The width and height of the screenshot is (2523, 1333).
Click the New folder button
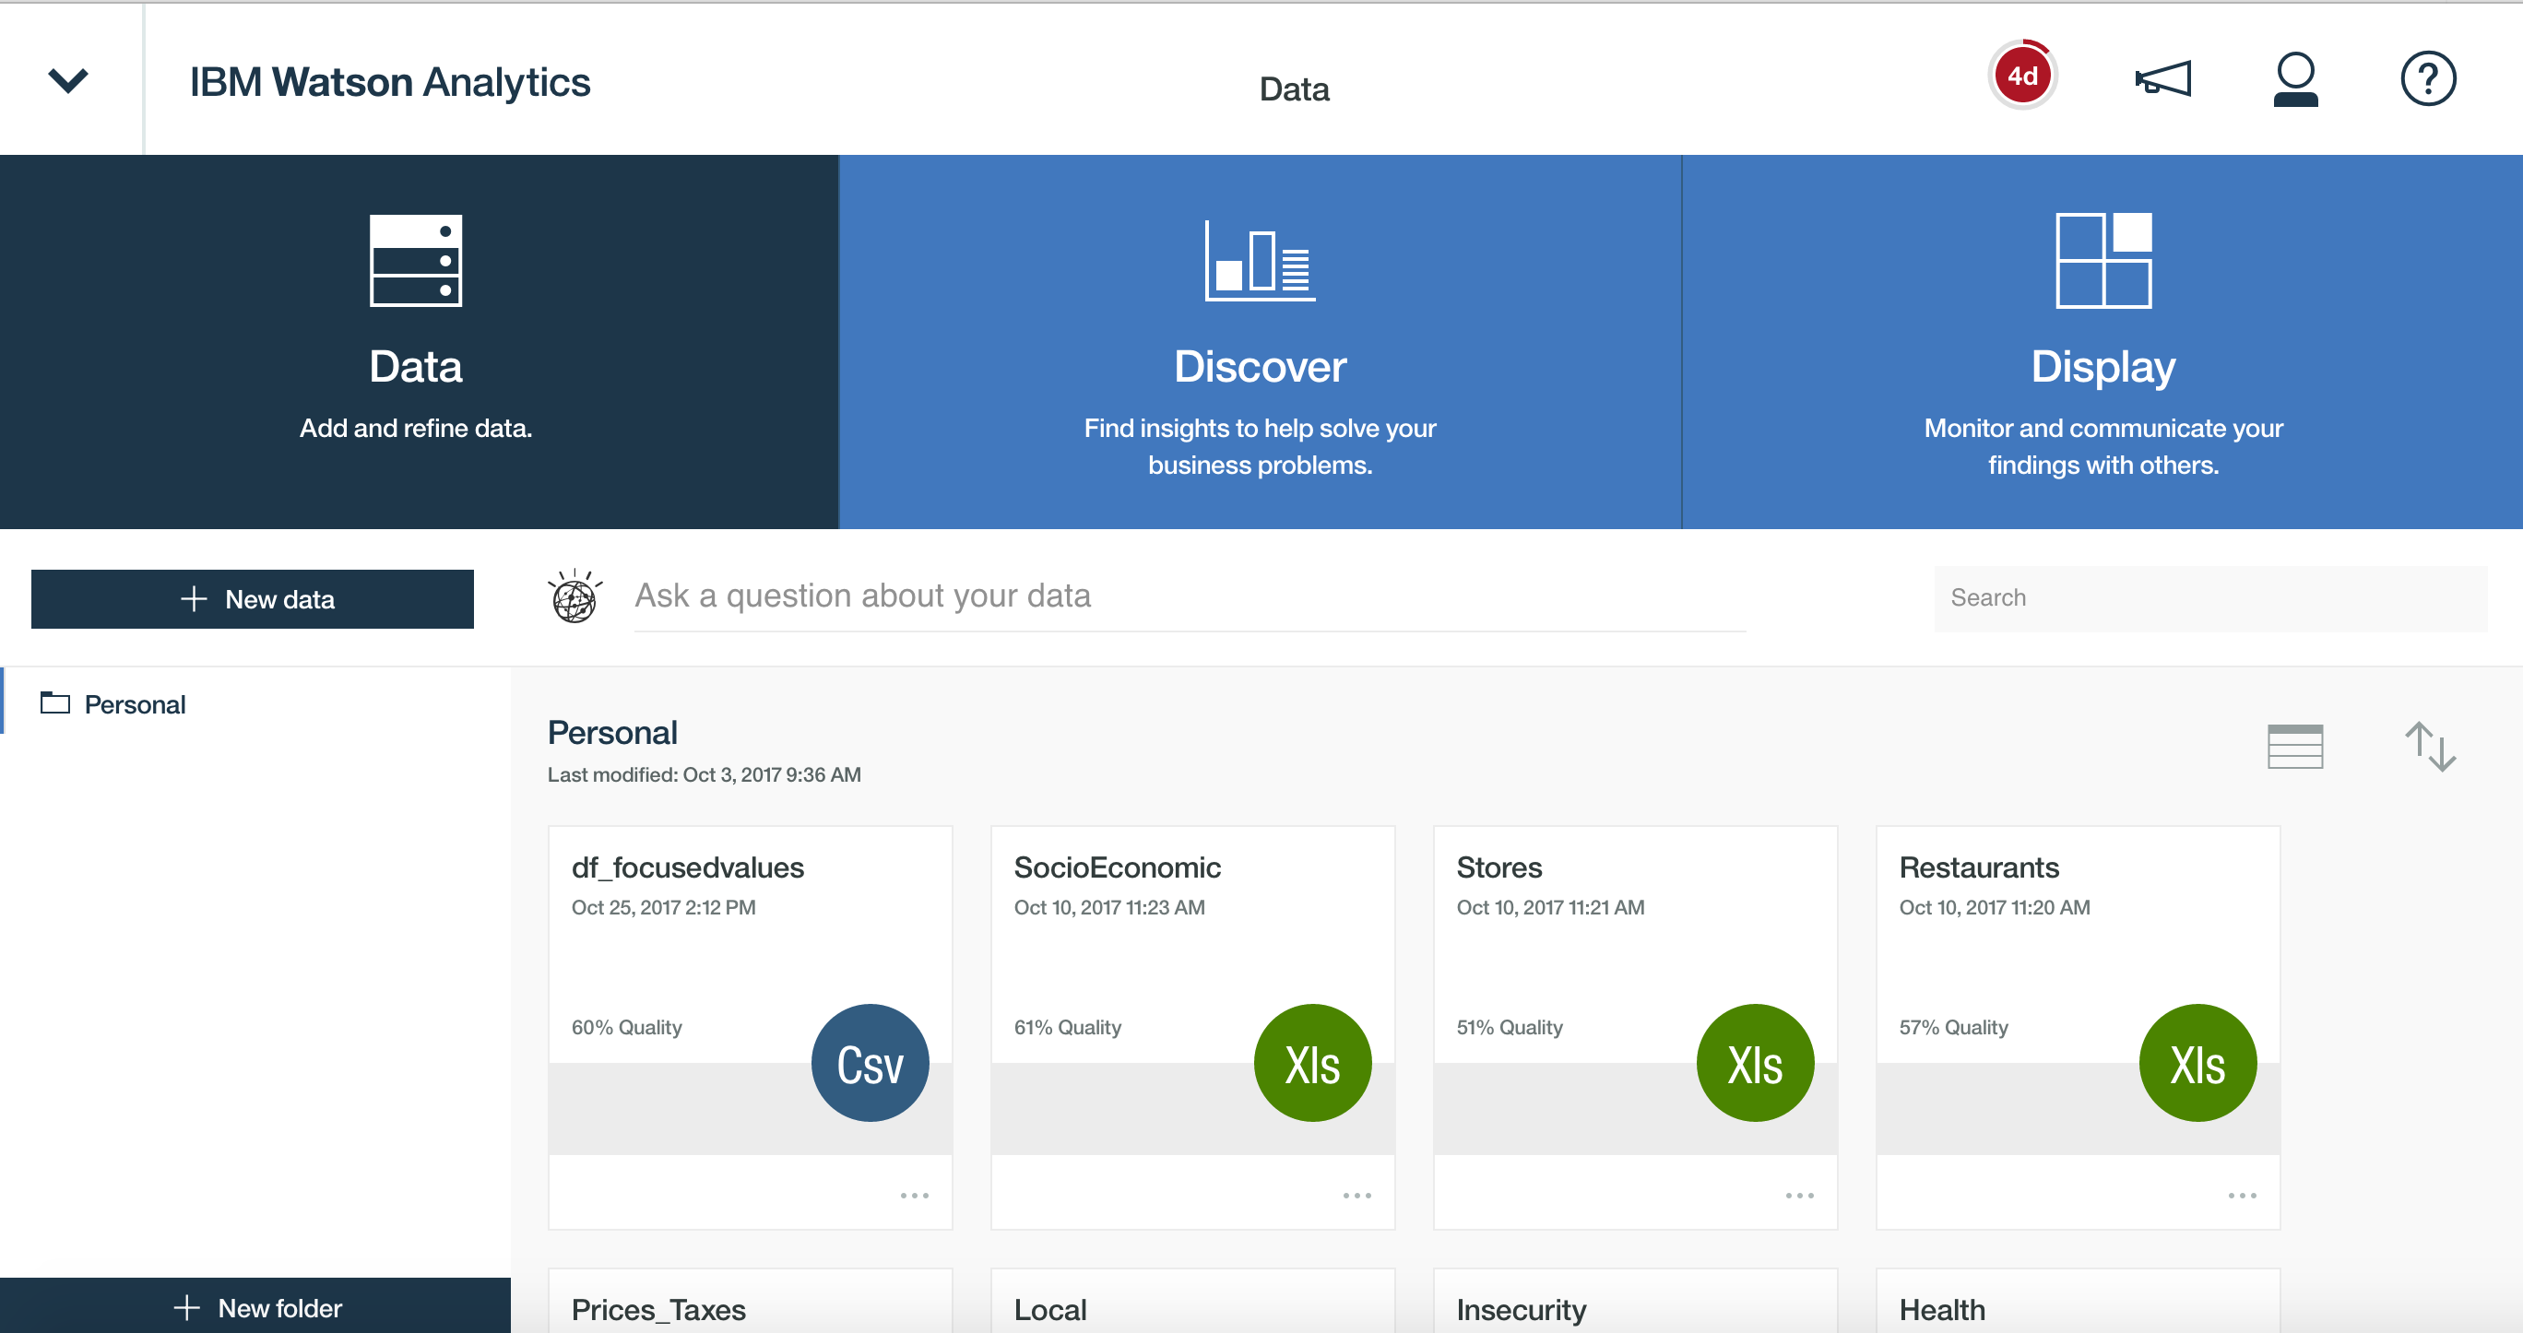[255, 1307]
